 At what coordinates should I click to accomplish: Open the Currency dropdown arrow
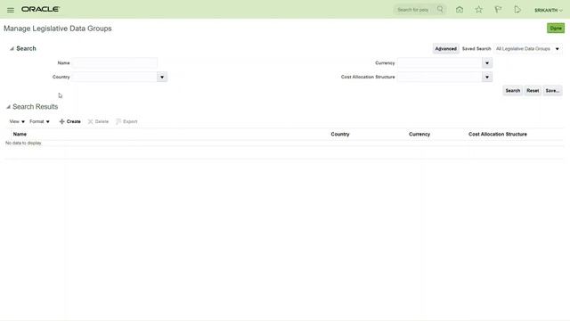487,63
